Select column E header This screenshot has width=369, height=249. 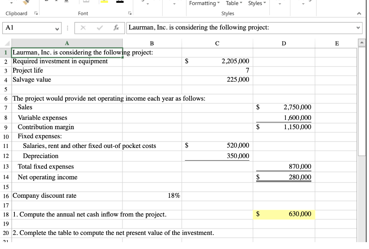[x=337, y=43]
